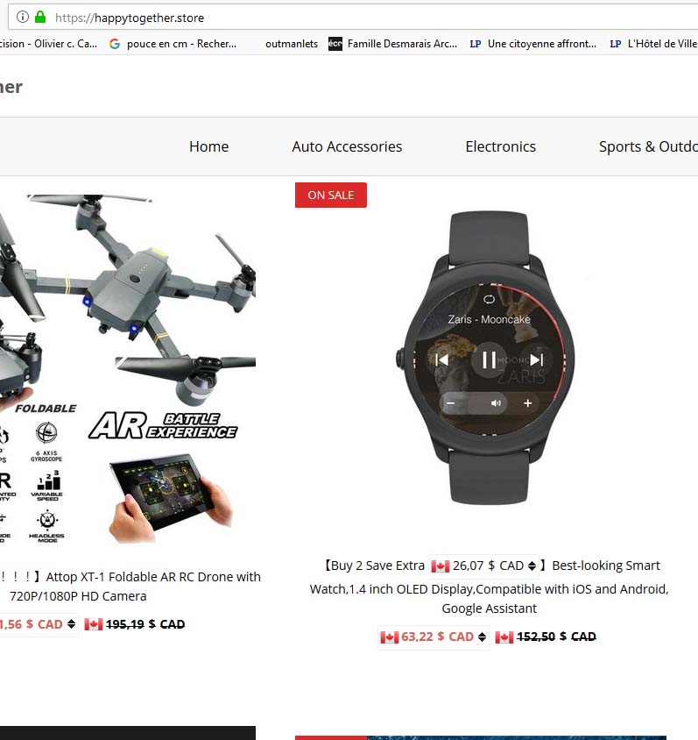Open the 'Une citoyenne affront...' bookmark

(x=533, y=44)
